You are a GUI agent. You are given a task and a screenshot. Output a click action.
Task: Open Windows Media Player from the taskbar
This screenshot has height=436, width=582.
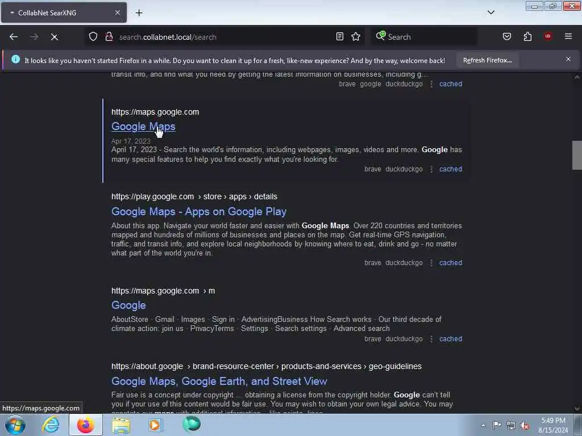155,425
